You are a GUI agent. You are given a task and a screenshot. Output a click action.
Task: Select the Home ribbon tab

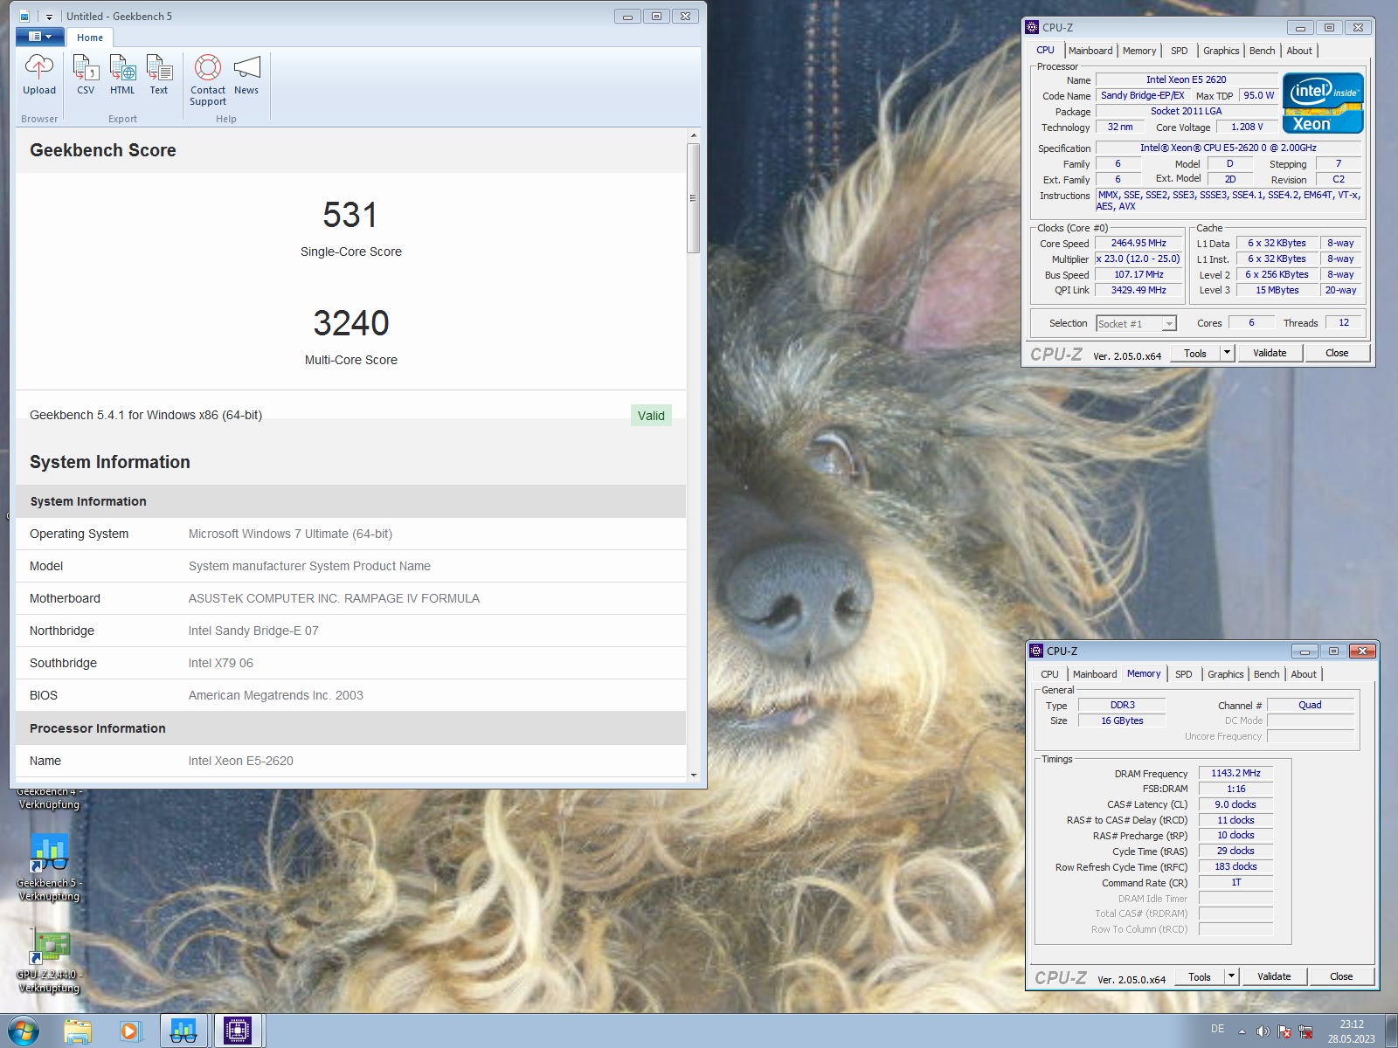click(90, 38)
